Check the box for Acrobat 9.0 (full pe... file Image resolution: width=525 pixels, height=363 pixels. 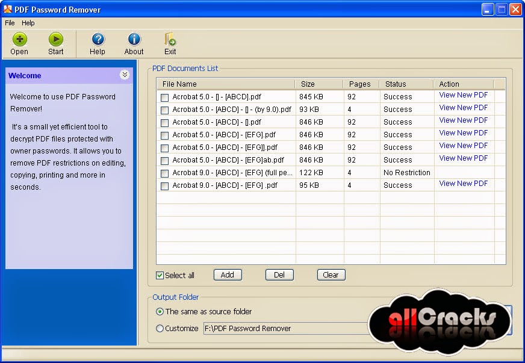[164, 173]
